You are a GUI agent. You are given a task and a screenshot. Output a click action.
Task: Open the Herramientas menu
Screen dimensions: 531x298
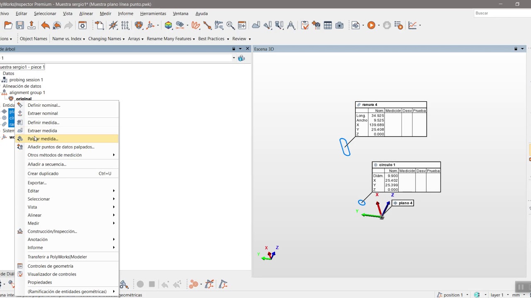click(x=153, y=14)
